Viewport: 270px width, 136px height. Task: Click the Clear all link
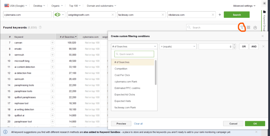pos(138,124)
